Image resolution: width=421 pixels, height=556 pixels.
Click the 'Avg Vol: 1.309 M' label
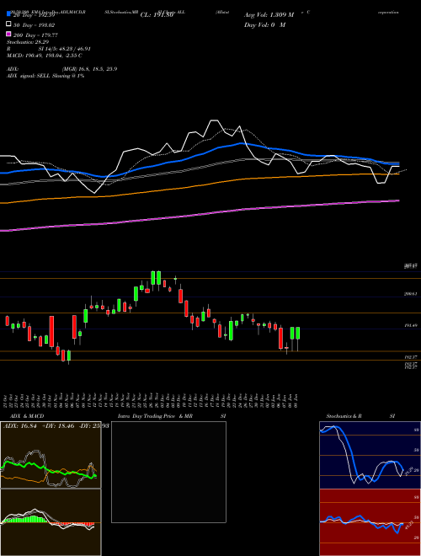[x=269, y=15]
